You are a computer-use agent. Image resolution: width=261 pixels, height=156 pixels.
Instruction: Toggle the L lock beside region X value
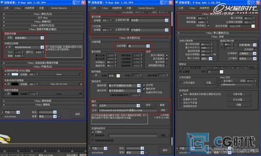click(236, 44)
